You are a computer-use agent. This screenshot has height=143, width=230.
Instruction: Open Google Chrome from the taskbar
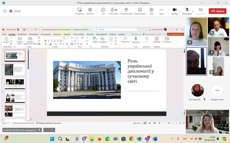point(131,139)
